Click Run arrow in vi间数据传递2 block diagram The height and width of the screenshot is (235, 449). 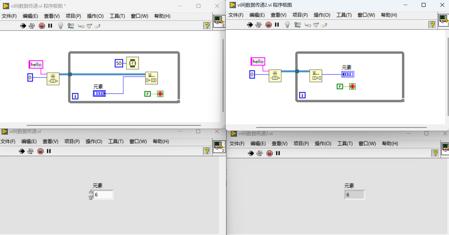pos(250,25)
